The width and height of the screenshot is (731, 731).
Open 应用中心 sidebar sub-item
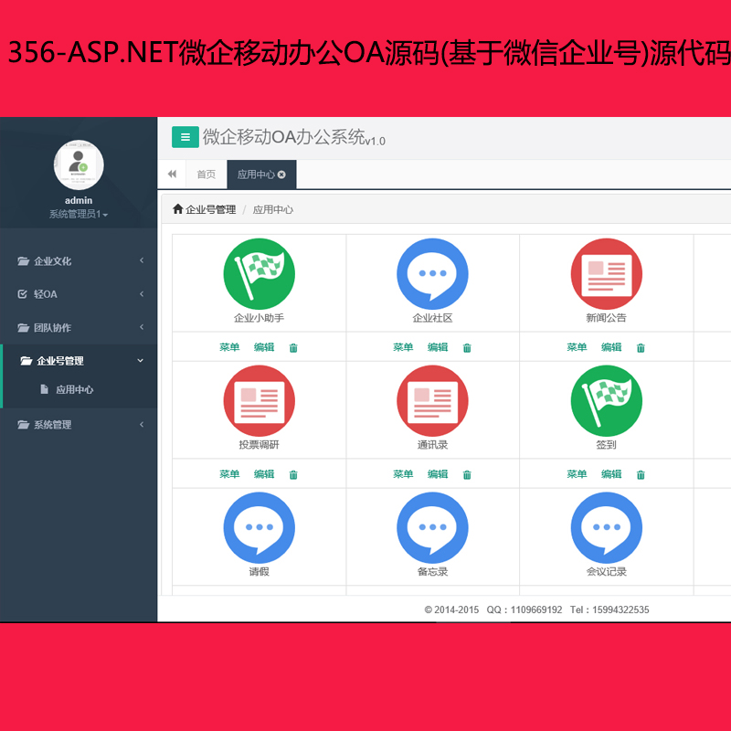[75, 389]
